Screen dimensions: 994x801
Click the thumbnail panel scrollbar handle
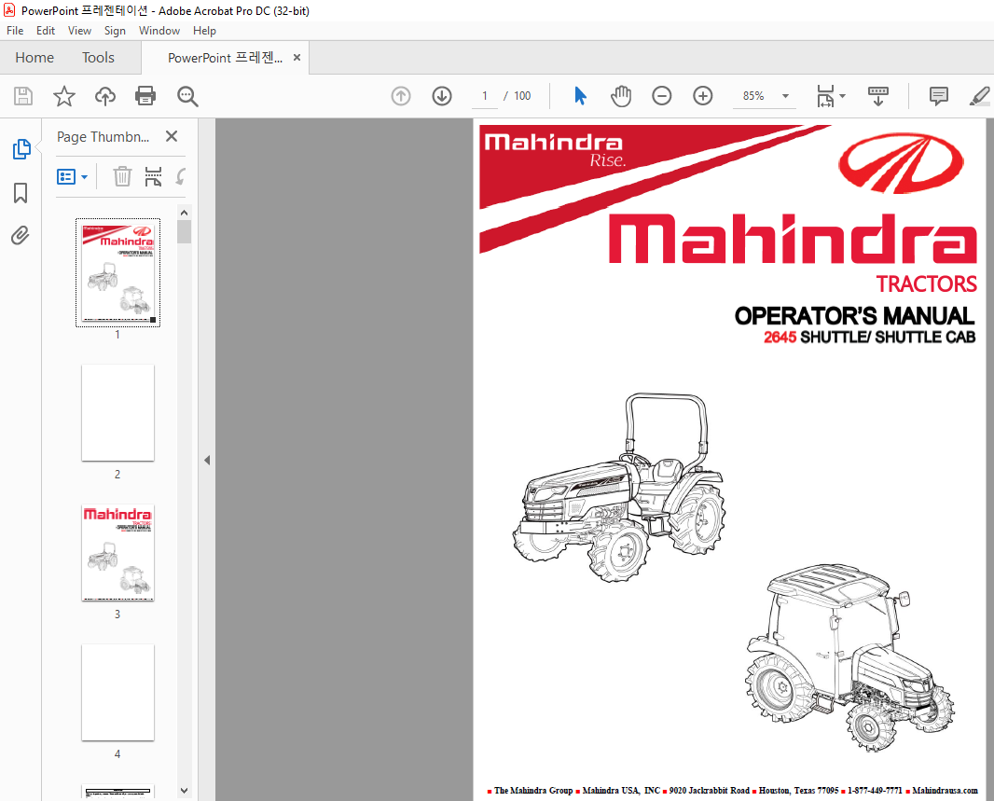point(184,231)
